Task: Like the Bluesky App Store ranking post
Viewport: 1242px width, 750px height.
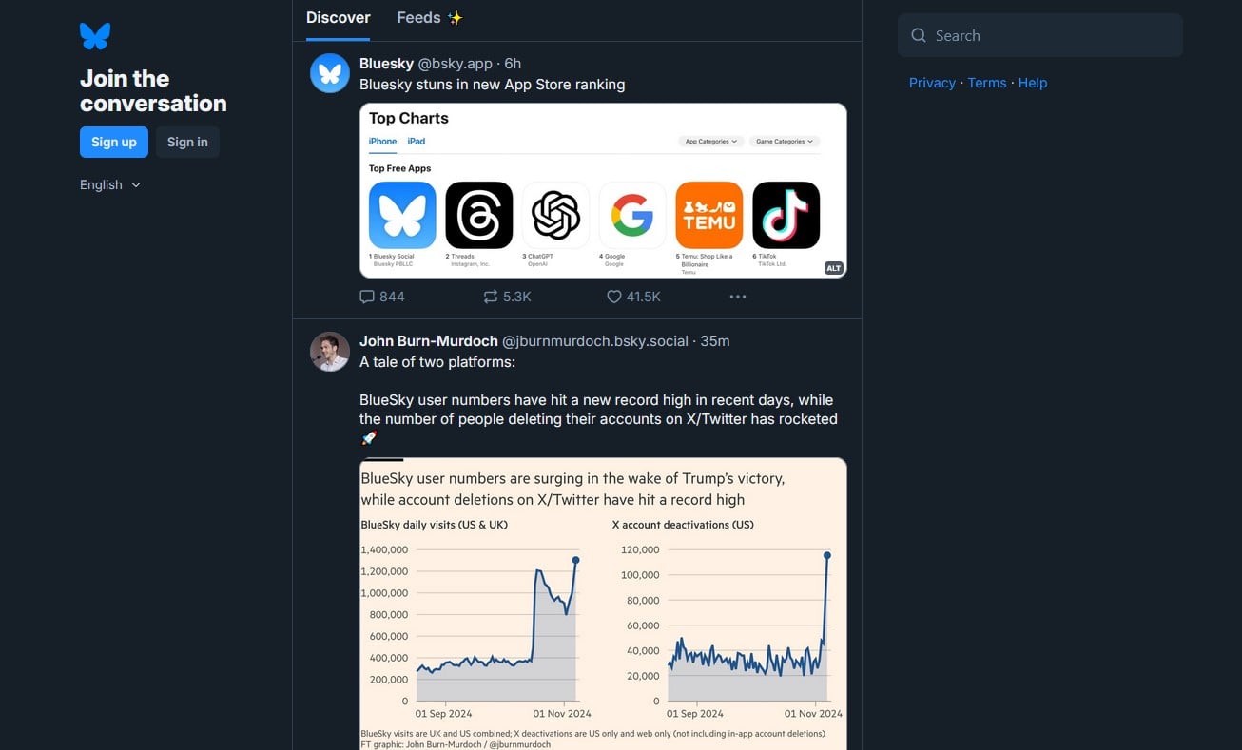Action: point(614,297)
